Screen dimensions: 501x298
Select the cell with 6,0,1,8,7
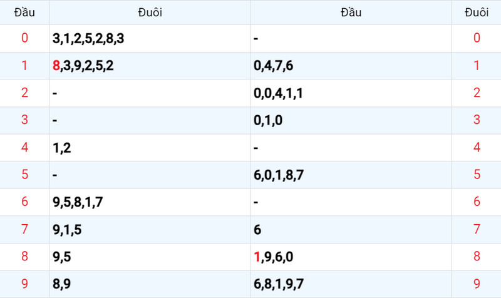point(351,175)
